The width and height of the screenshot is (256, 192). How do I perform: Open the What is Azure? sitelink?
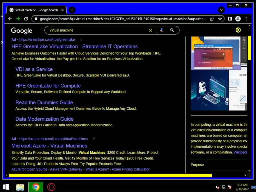97,169
